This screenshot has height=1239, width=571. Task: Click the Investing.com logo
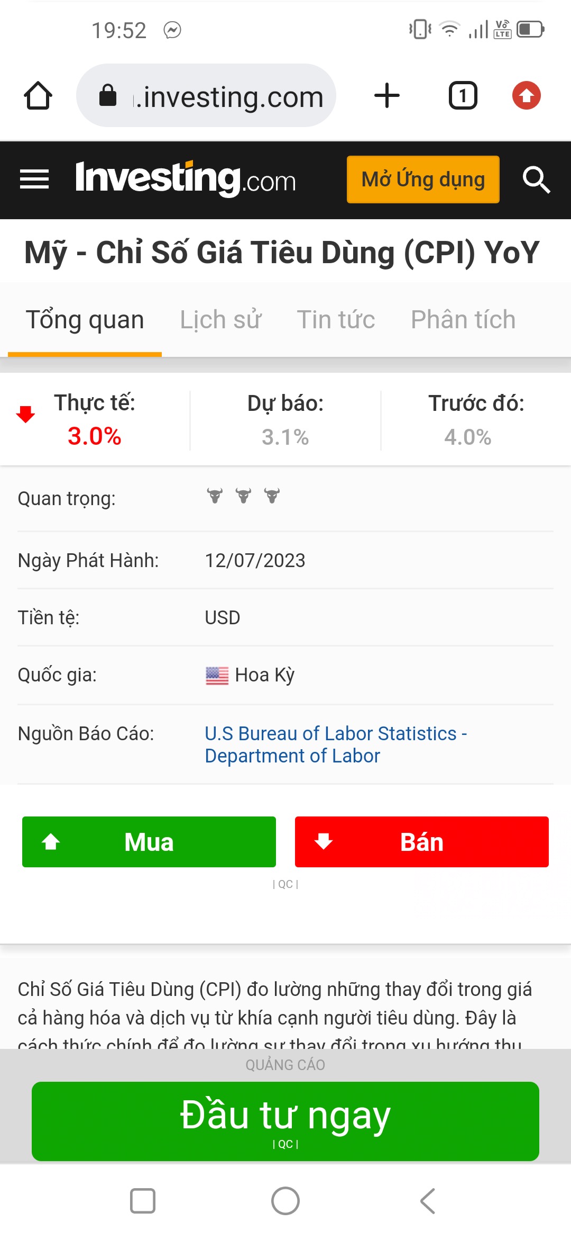point(185,179)
